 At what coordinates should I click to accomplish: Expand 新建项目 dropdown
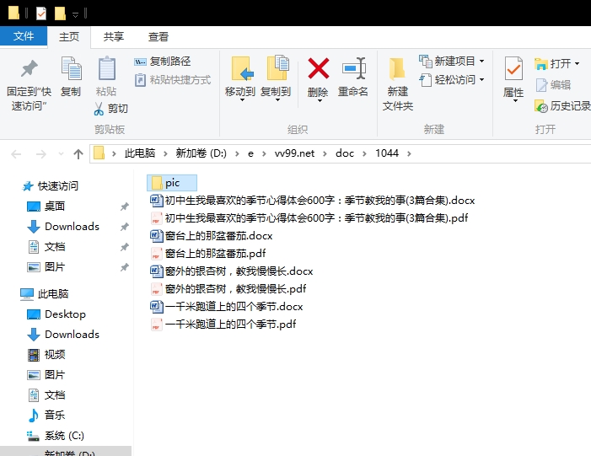[x=481, y=61]
